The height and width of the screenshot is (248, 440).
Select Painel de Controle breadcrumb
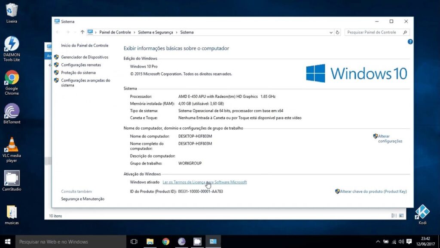115,32
